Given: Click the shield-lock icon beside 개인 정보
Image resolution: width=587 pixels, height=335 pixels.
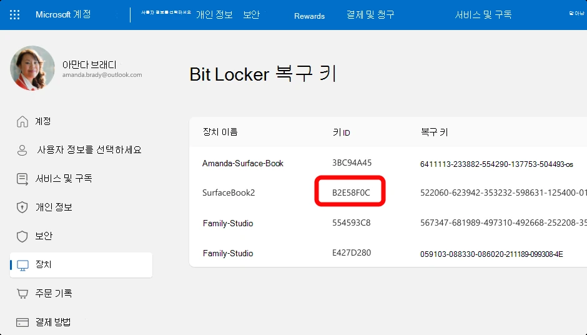Looking at the screenshot, I should coord(22,207).
